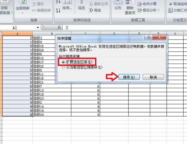Click the 高级 advanced filter icon
Screen dimensions: 187x144
coord(95,10)
